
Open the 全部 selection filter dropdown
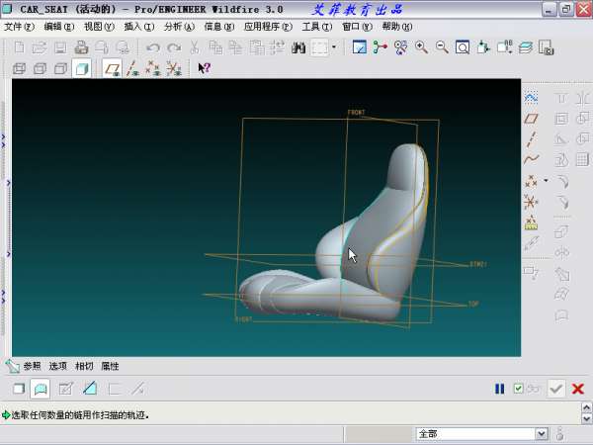click(x=482, y=434)
